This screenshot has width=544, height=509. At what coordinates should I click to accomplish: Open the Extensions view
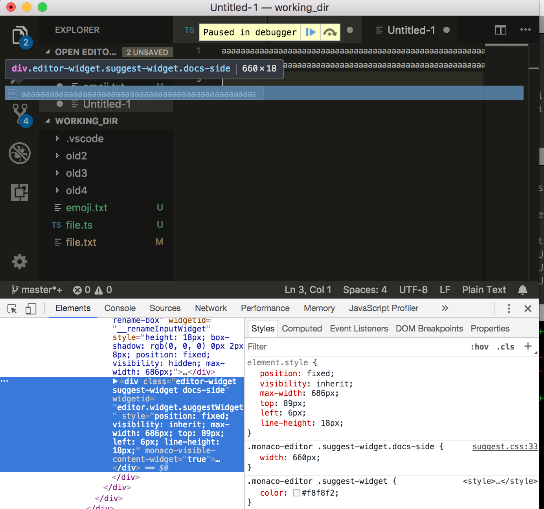[x=20, y=192]
